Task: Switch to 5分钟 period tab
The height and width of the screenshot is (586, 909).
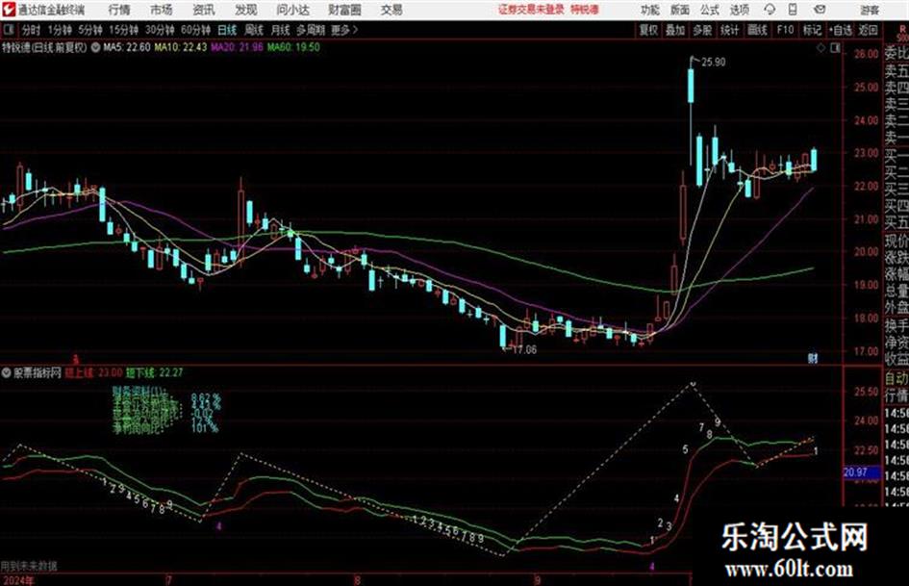Action: 90,30
